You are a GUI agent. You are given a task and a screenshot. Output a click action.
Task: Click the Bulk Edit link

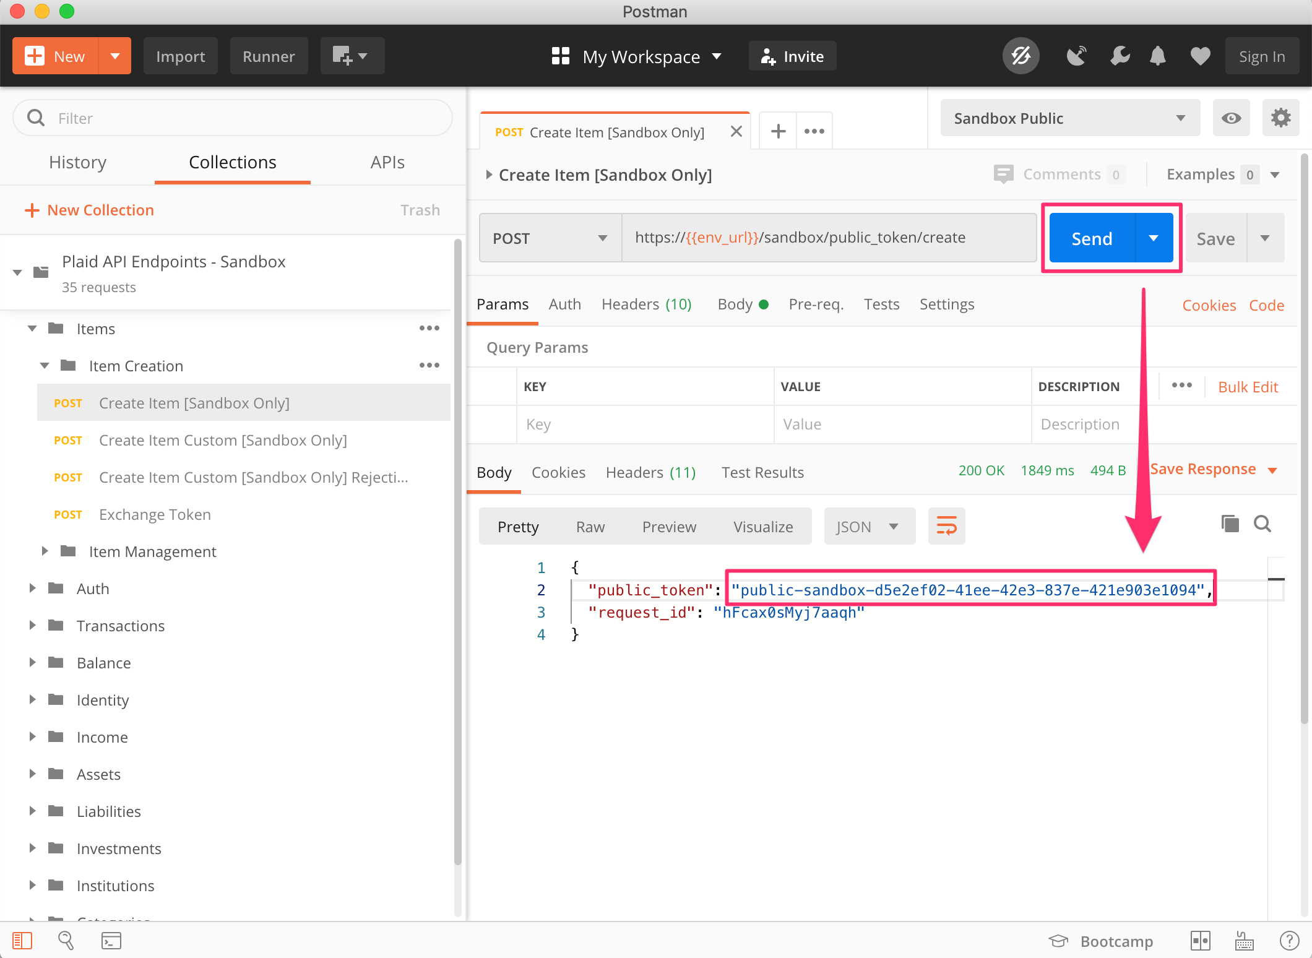1248,387
